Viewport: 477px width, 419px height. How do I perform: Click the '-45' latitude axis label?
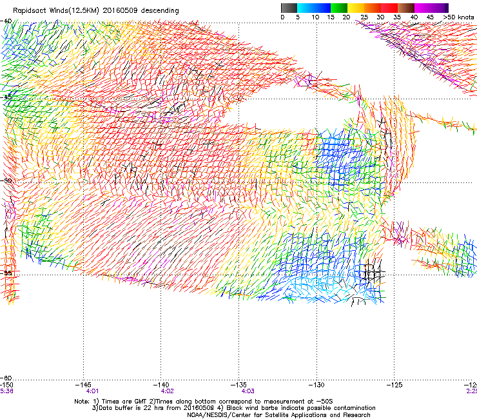tap(6, 97)
